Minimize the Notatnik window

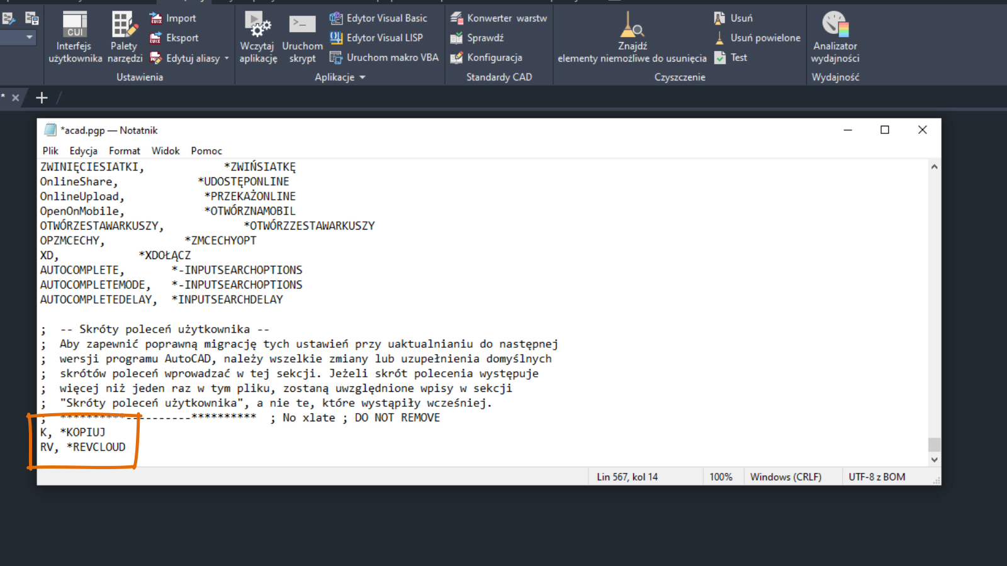point(848,130)
